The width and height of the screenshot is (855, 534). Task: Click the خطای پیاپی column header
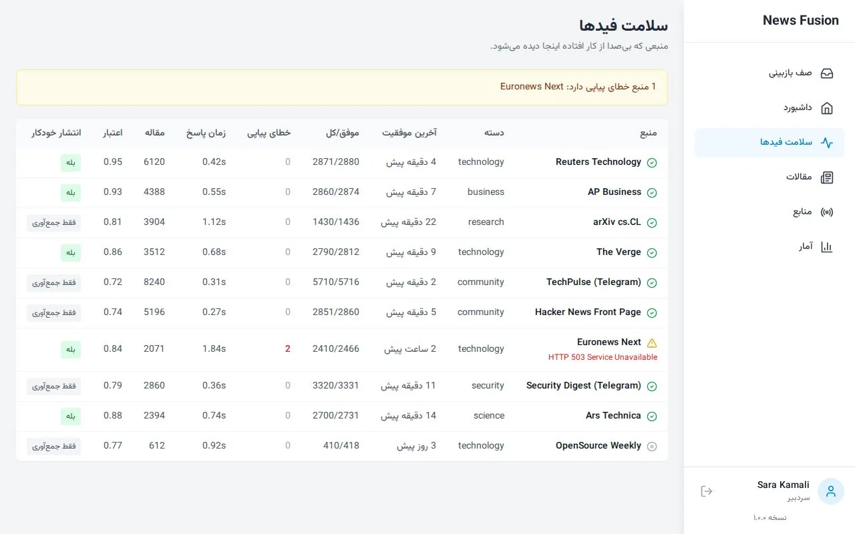(x=269, y=133)
